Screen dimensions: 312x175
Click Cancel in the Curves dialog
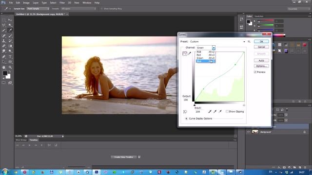pyautogui.click(x=261, y=47)
